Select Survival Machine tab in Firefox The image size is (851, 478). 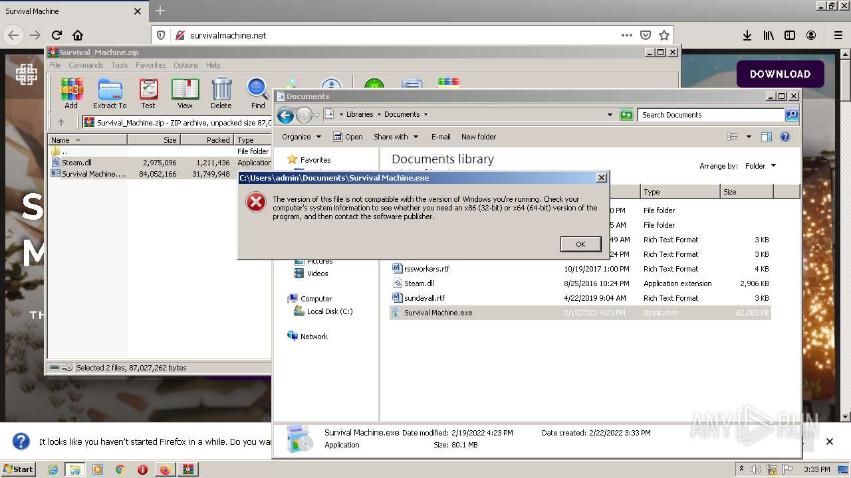click(73, 11)
